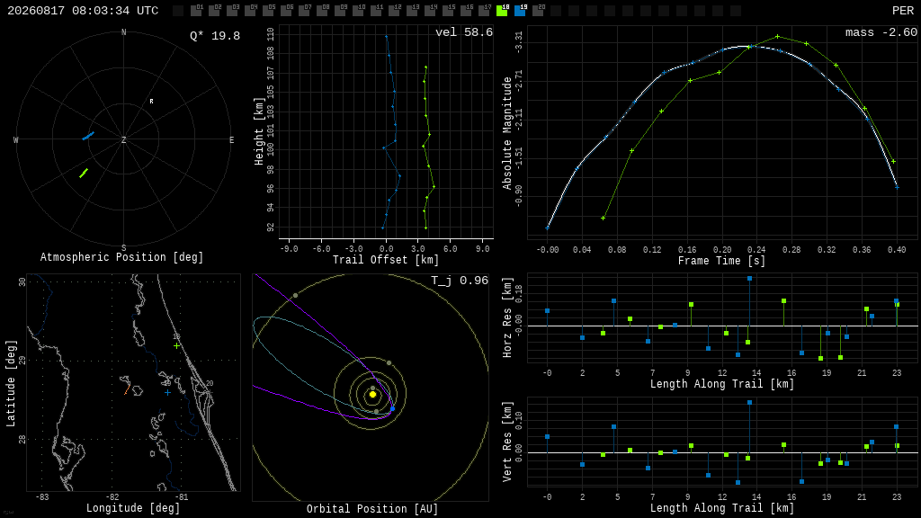Click the mass -2.60 readout
Image resolution: width=921 pixels, height=518 pixels.
click(x=881, y=32)
